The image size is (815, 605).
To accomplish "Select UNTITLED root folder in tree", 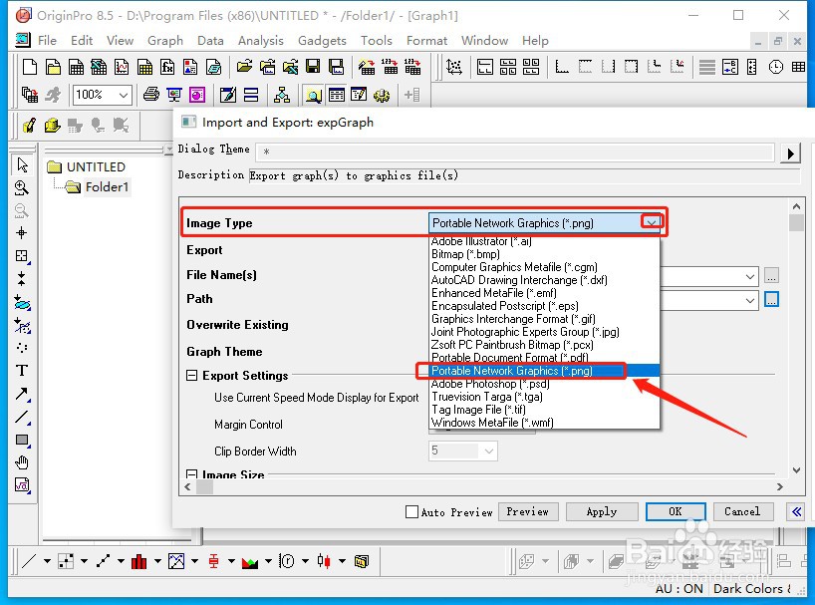I will 96,166.
